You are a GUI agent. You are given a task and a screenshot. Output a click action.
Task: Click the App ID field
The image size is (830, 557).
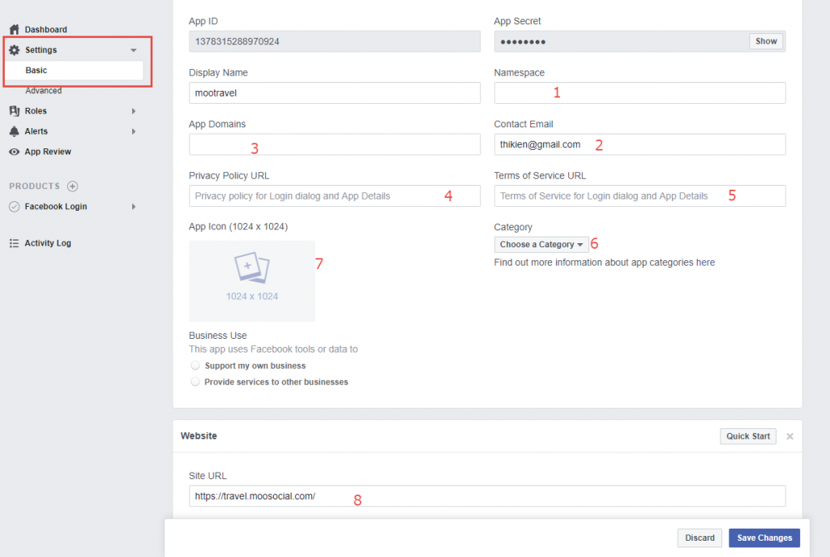click(x=335, y=41)
